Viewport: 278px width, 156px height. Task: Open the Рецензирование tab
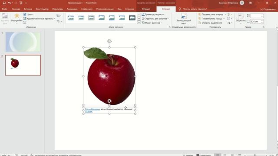pos(105,9)
